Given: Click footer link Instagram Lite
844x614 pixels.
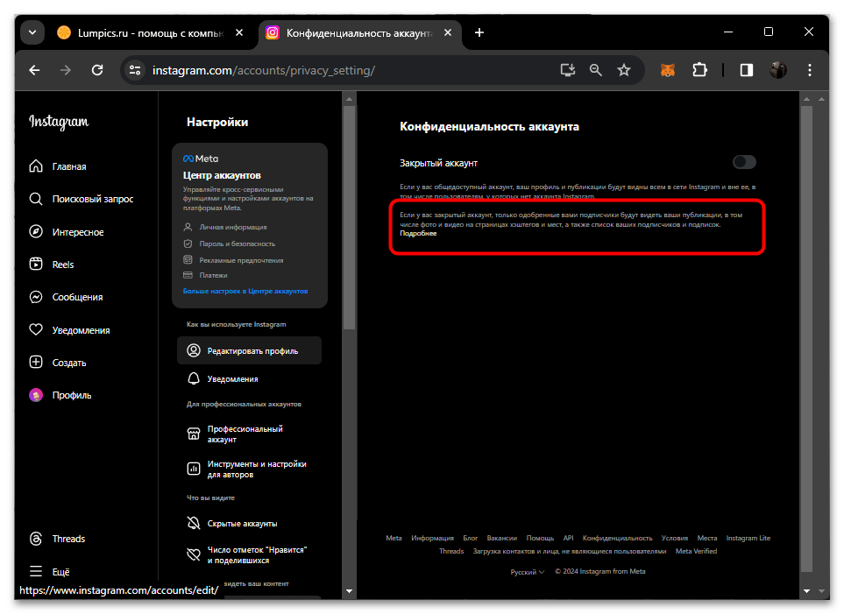Looking at the screenshot, I should tap(748, 538).
